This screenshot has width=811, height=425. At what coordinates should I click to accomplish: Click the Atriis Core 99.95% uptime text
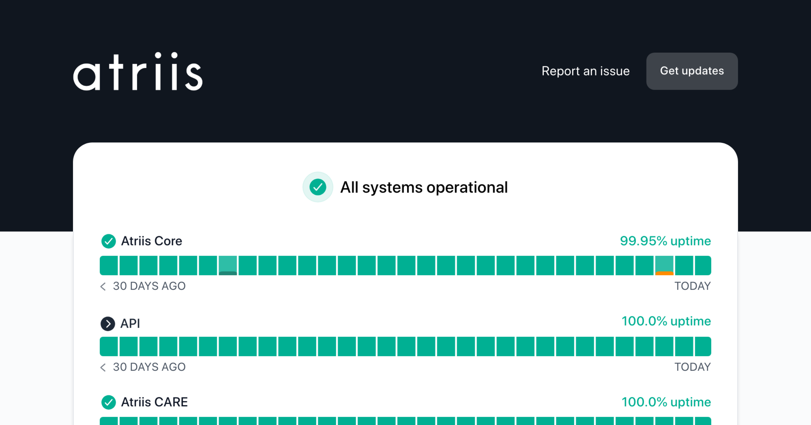[x=665, y=241]
